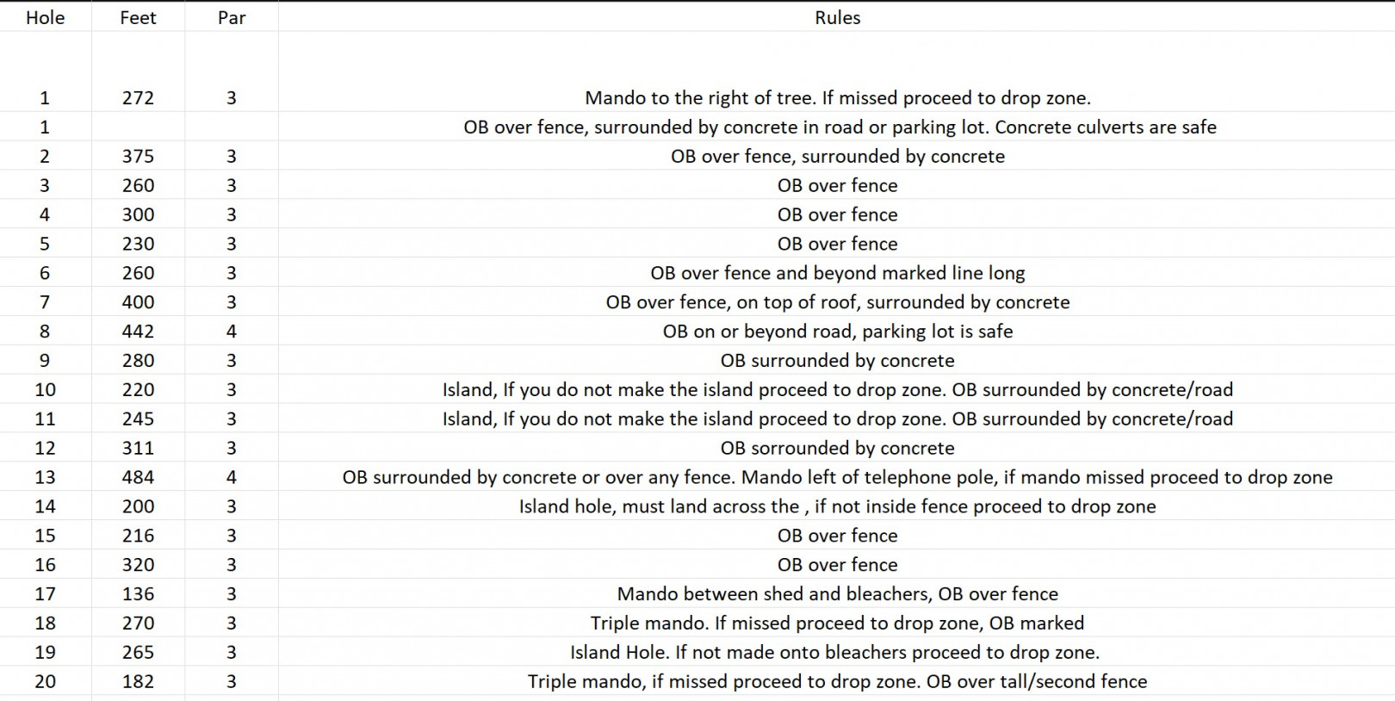The image size is (1395, 701).
Task: Click the feet value 484
Action: [138, 477]
